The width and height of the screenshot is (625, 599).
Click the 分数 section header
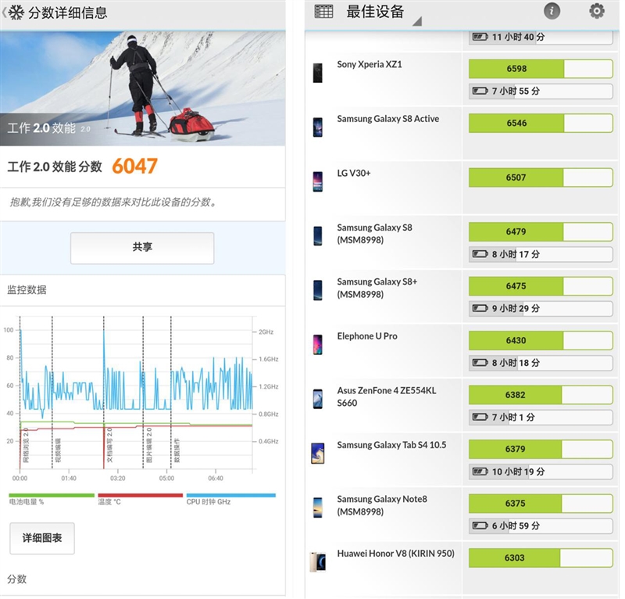[x=16, y=579]
